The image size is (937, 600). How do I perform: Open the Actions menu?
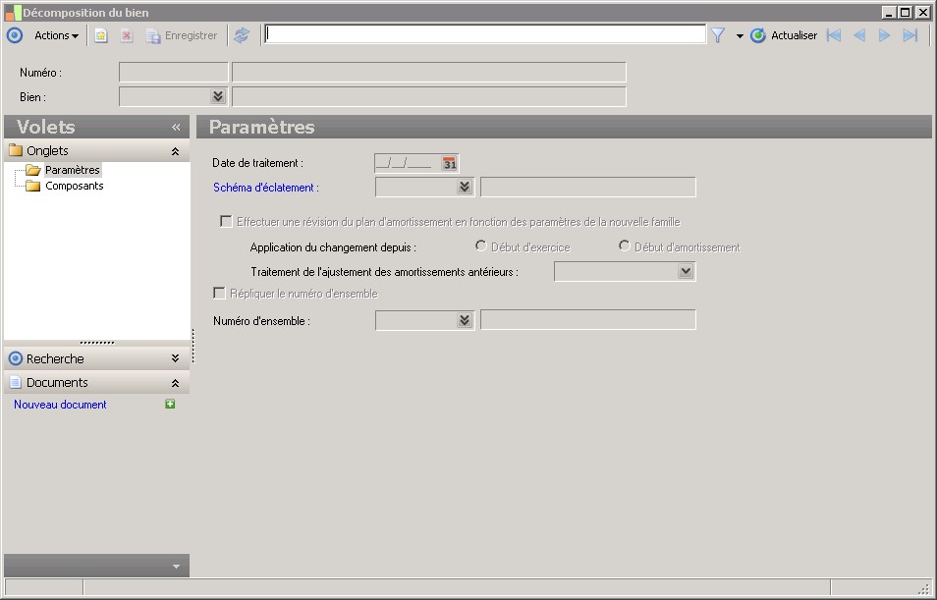tap(56, 36)
